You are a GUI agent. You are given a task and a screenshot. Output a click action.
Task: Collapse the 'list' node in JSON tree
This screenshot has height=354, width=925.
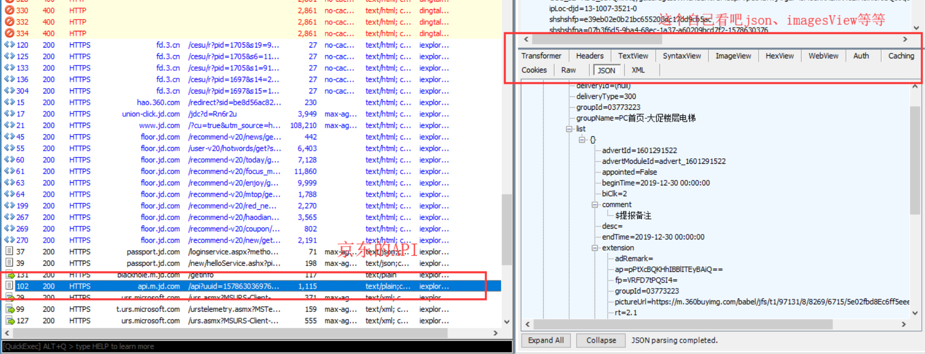569,129
